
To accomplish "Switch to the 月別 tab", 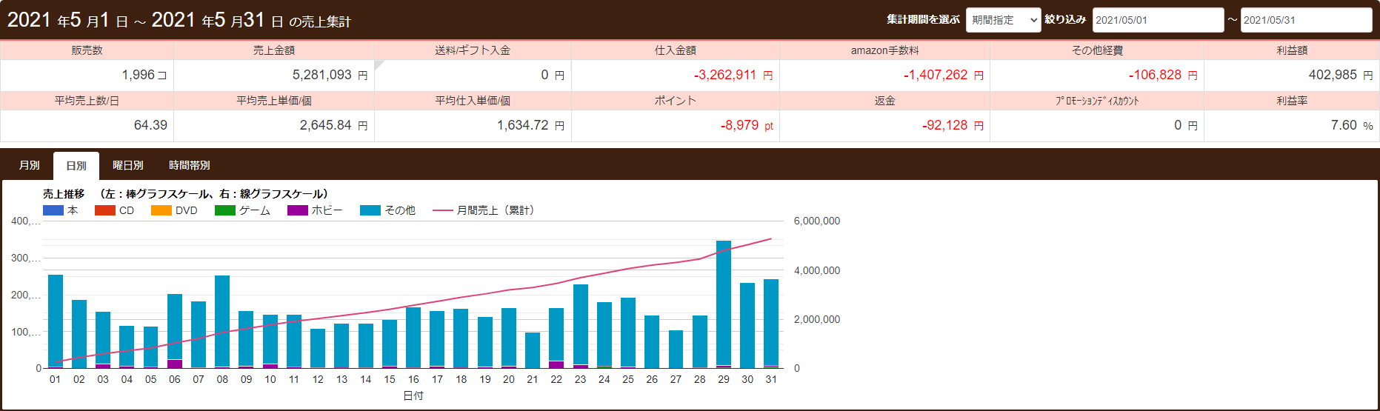I will click(30, 165).
